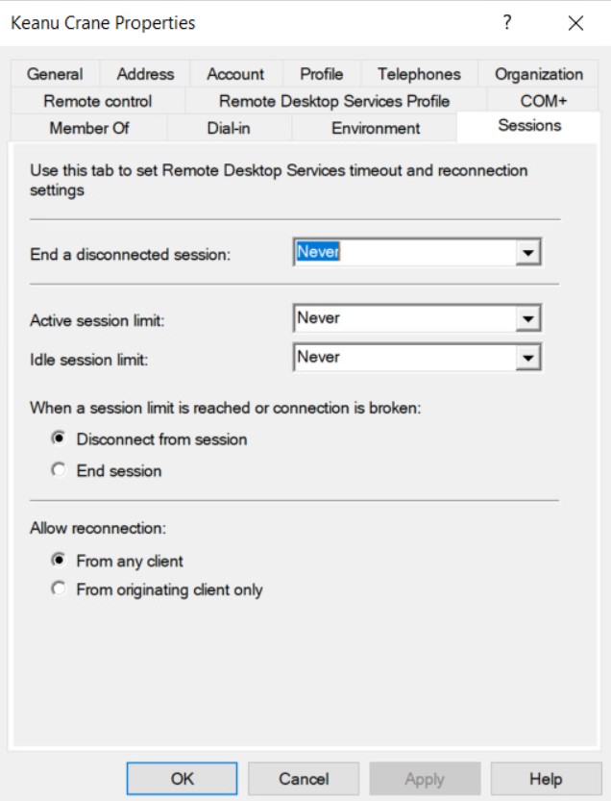Screen dimensions: 611x801
Task: View the Organization tab
Action: click(x=539, y=74)
